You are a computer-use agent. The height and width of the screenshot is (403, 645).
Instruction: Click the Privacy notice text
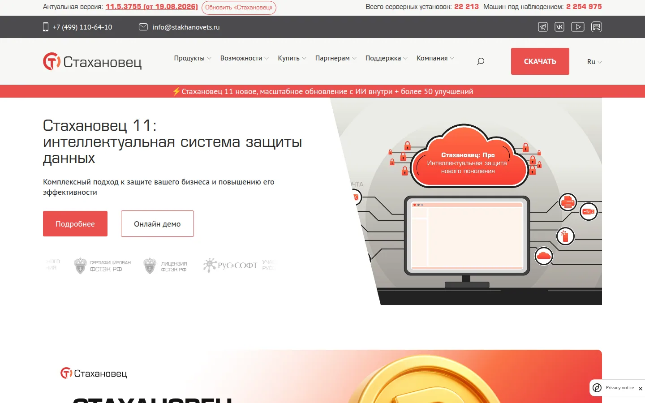(620, 388)
